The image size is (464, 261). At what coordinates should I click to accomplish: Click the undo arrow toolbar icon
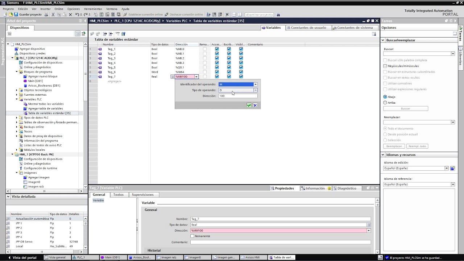coord(77,14)
